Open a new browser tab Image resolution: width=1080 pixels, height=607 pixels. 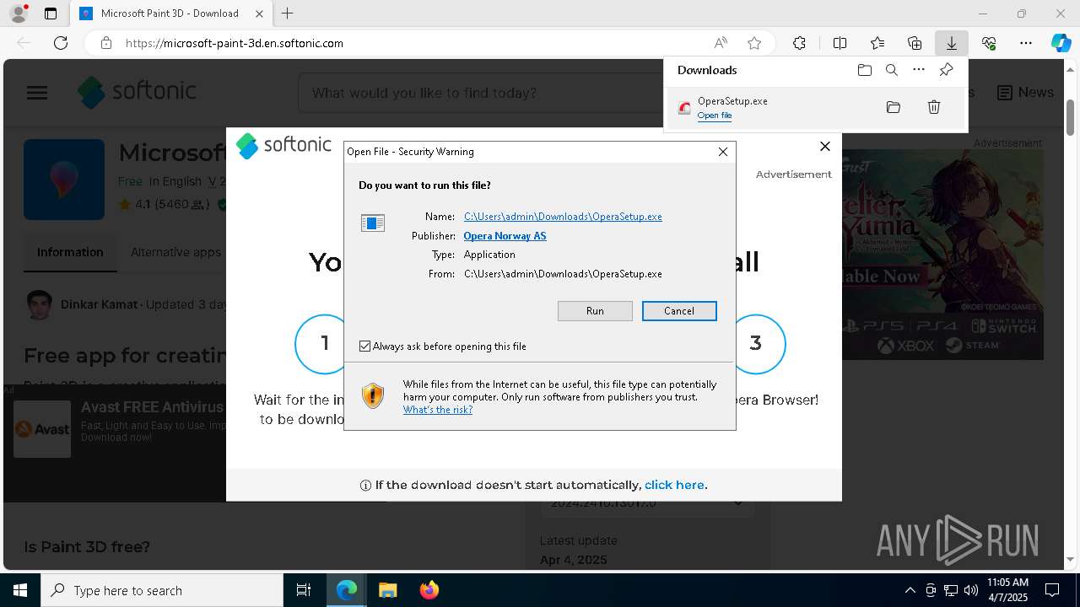[x=288, y=13]
